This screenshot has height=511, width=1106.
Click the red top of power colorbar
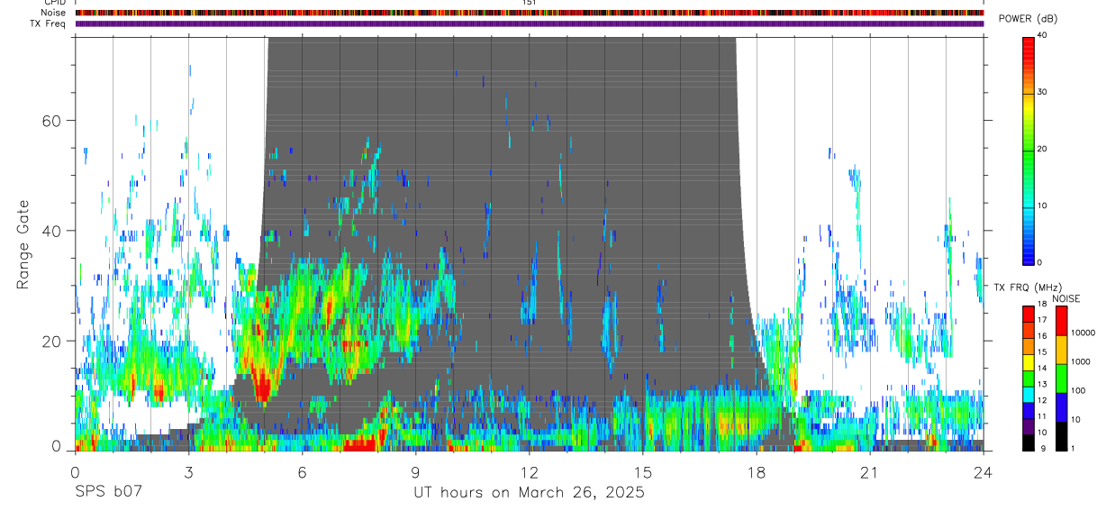click(x=1028, y=45)
